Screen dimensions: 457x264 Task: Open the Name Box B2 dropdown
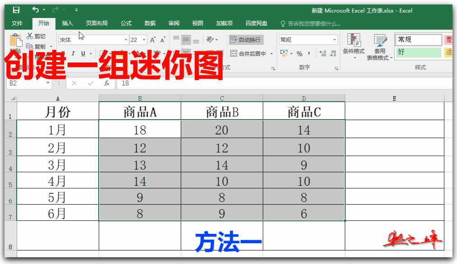48,83
